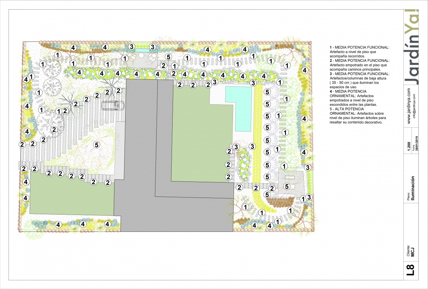Screen dimensions: 428x289
Task: Click the number 5 marker in the garden bed beside the driveway
Action: pyautogui.click(x=96, y=144)
